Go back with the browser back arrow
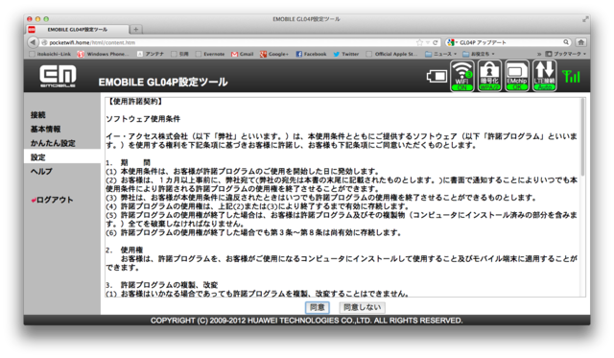 [x=33, y=42]
